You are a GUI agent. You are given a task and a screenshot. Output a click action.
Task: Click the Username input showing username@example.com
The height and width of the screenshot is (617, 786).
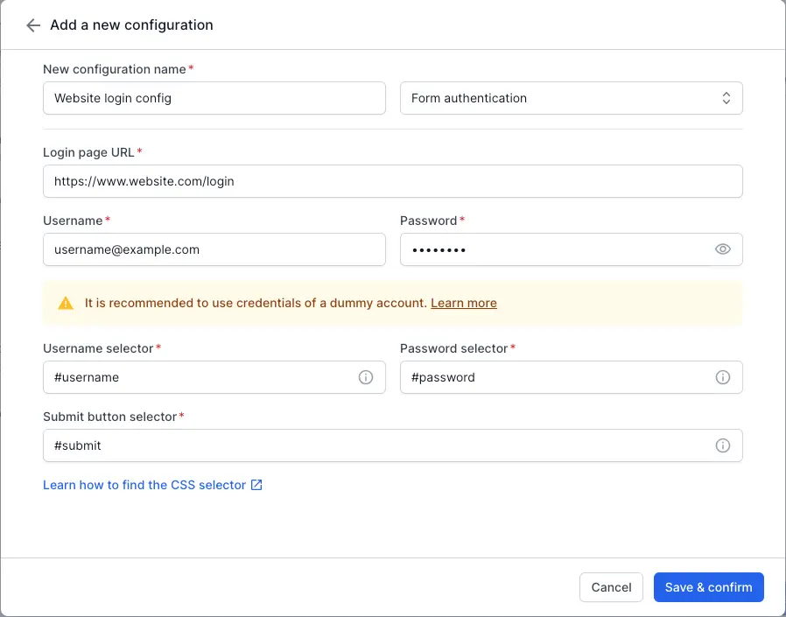click(214, 249)
